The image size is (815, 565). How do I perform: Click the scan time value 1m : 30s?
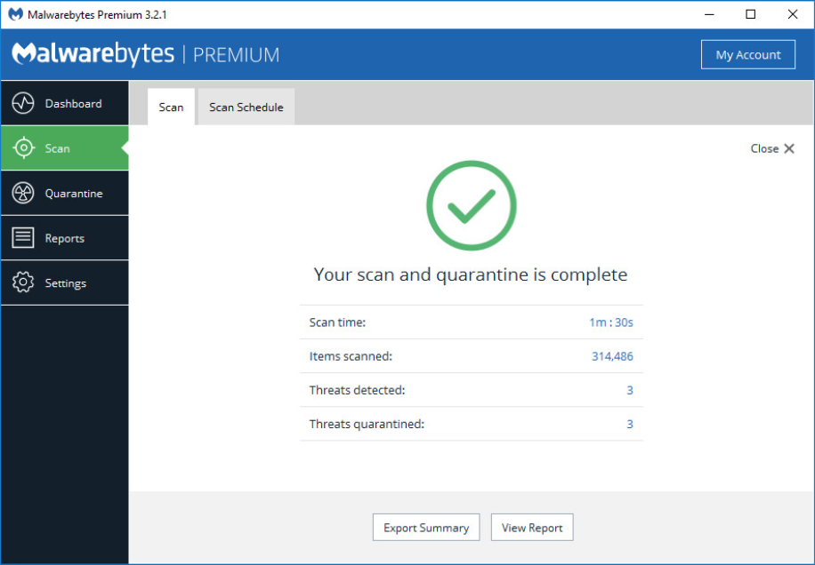611,322
